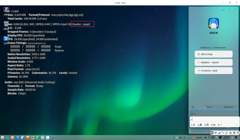
Task: Open the image viewer album taskbar icon
Action: [x=33, y=137]
